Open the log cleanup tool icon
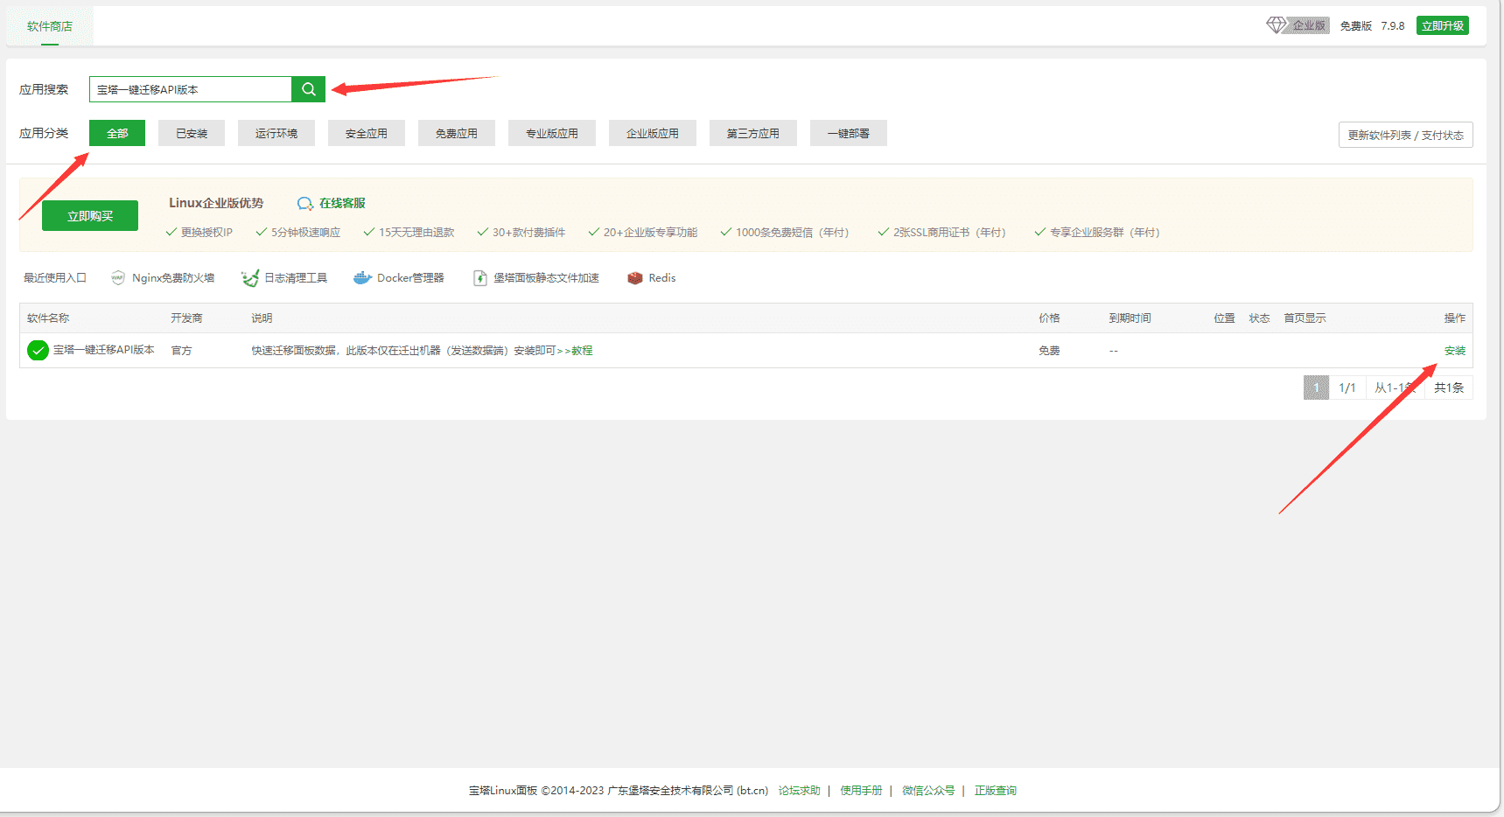The width and height of the screenshot is (1504, 817). (x=250, y=278)
